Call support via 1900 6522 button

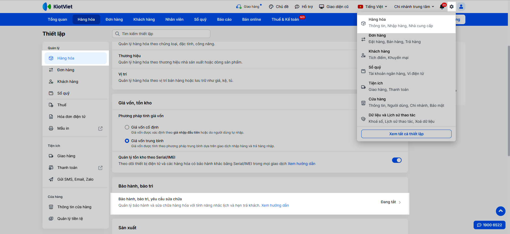(490, 225)
